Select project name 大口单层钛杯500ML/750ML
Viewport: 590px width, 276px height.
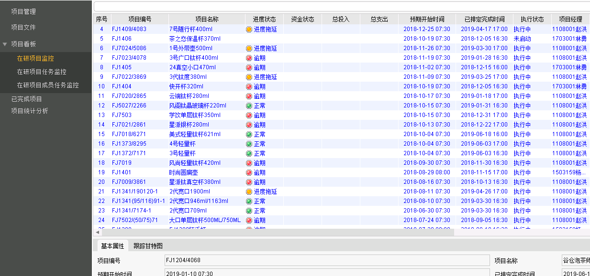pyautogui.click(x=205, y=220)
